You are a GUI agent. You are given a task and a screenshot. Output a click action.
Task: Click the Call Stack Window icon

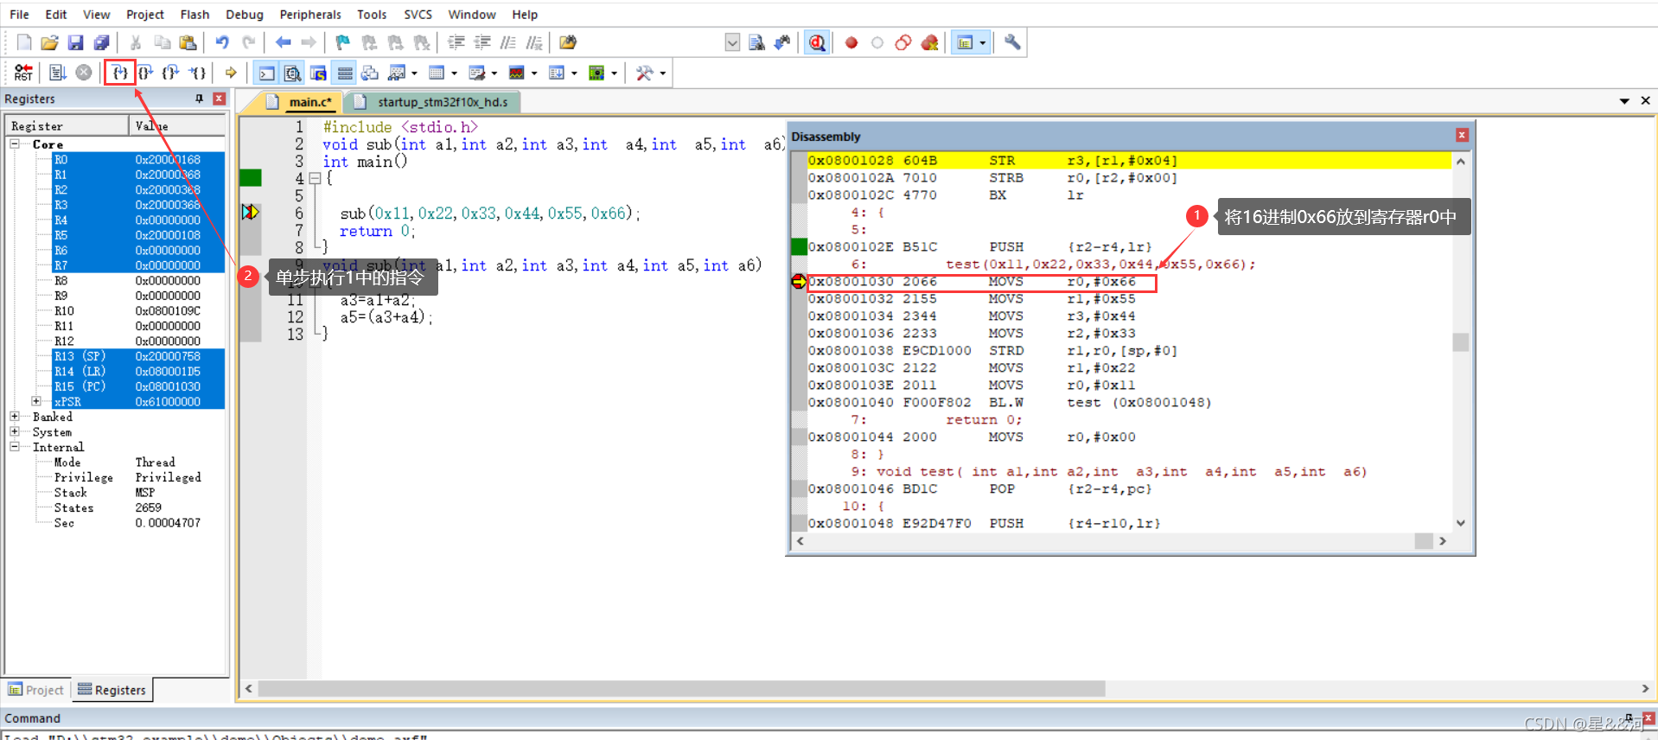370,73
